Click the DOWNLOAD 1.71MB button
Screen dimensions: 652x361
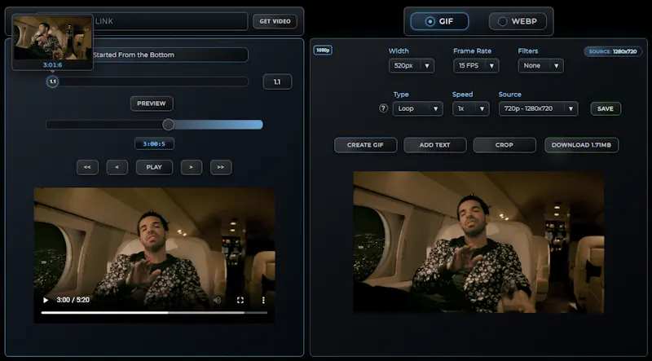[581, 145]
